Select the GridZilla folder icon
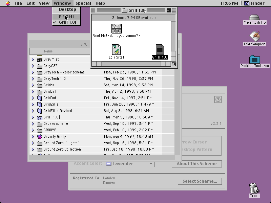271x203 pixels. click(x=40, y=105)
